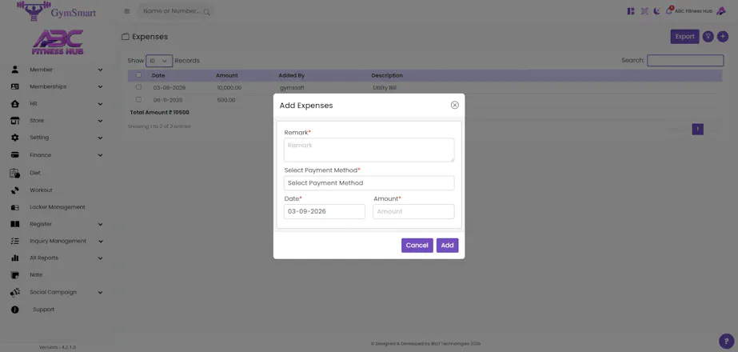This screenshot has width=738, height=352.
Task: Expand the Memberships menu chevron
Action: (x=100, y=86)
